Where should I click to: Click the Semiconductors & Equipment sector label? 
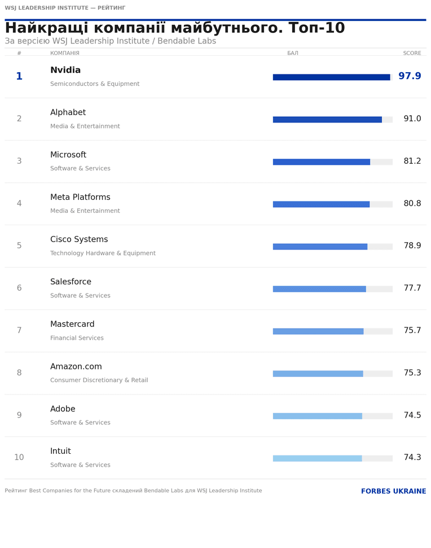pyautogui.click(x=95, y=84)
